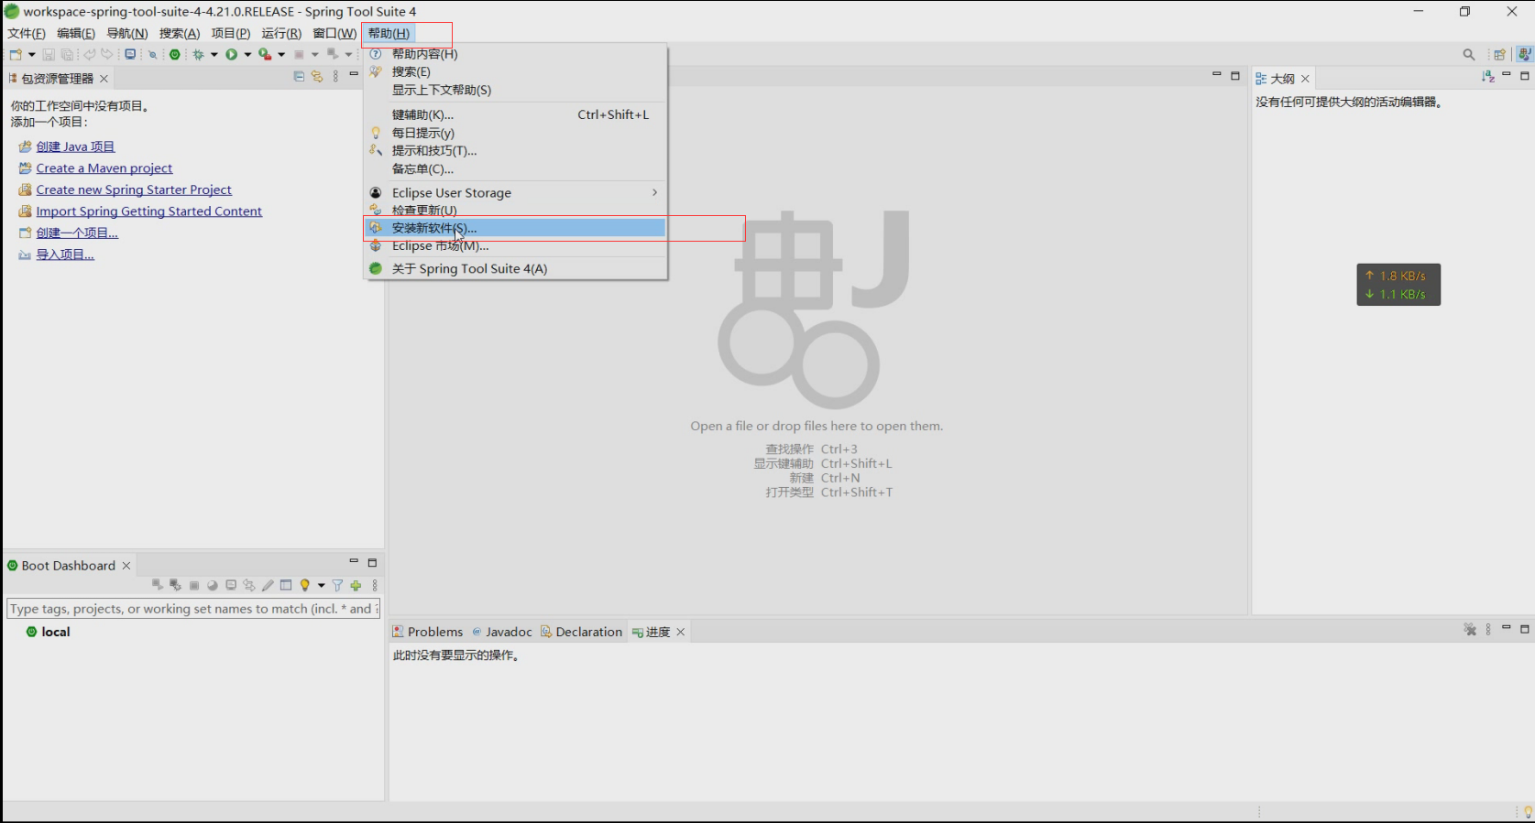Open the Boot Dashboard view menu dots

coord(374,585)
